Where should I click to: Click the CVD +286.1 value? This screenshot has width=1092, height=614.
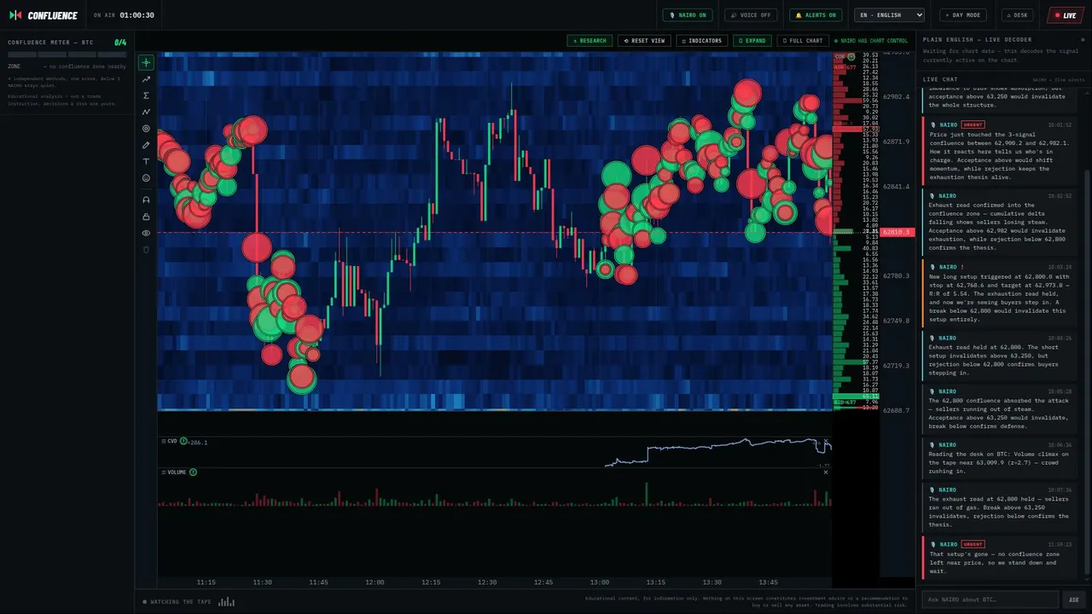pos(198,442)
